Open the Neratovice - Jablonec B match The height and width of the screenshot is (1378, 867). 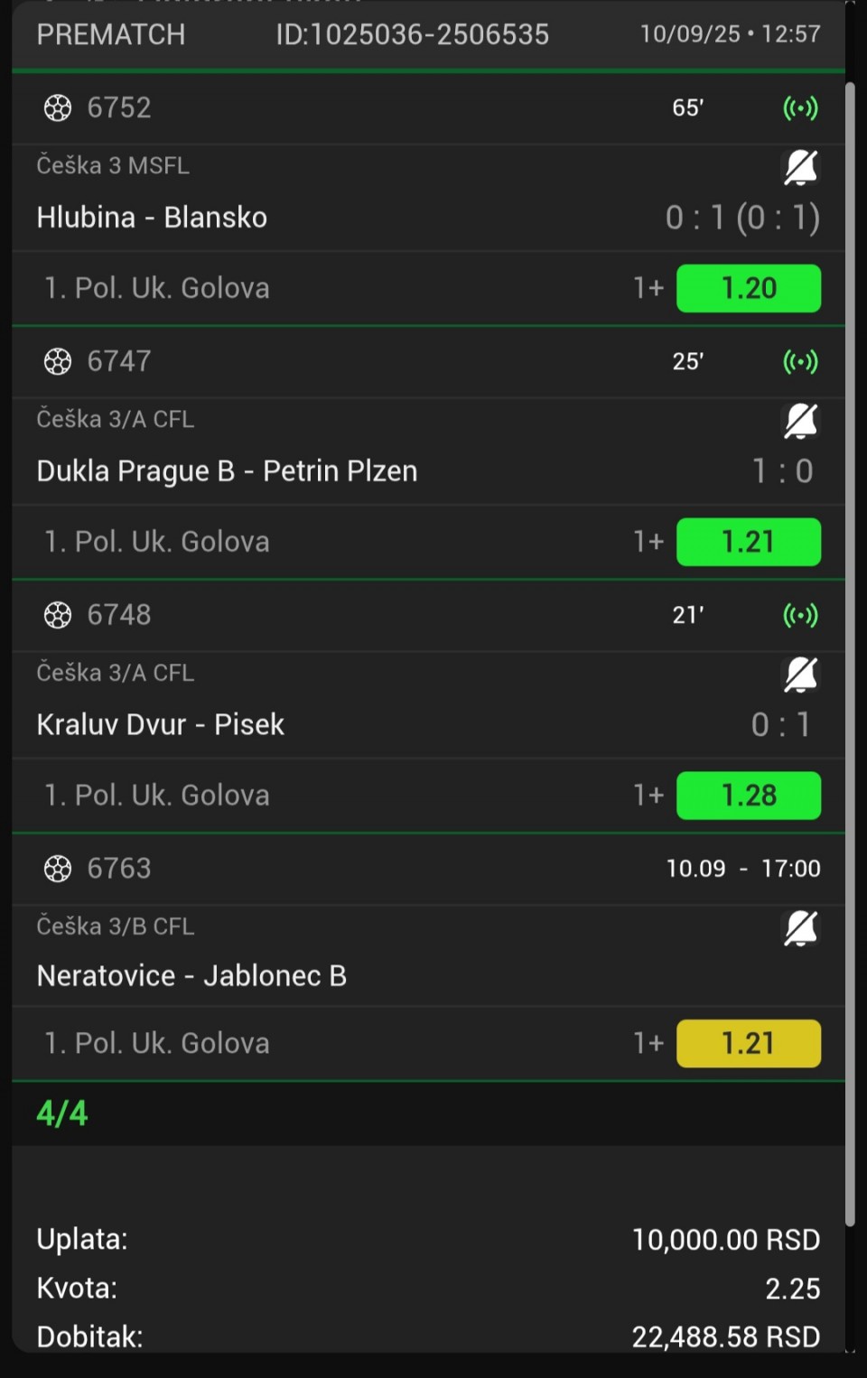click(191, 976)
